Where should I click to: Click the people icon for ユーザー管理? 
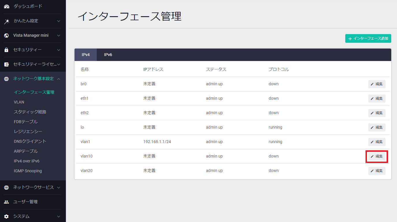pos(6,202)
